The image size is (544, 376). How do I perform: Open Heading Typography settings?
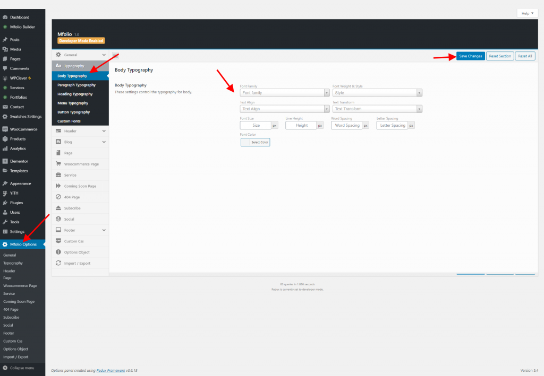tap(75, 94)
